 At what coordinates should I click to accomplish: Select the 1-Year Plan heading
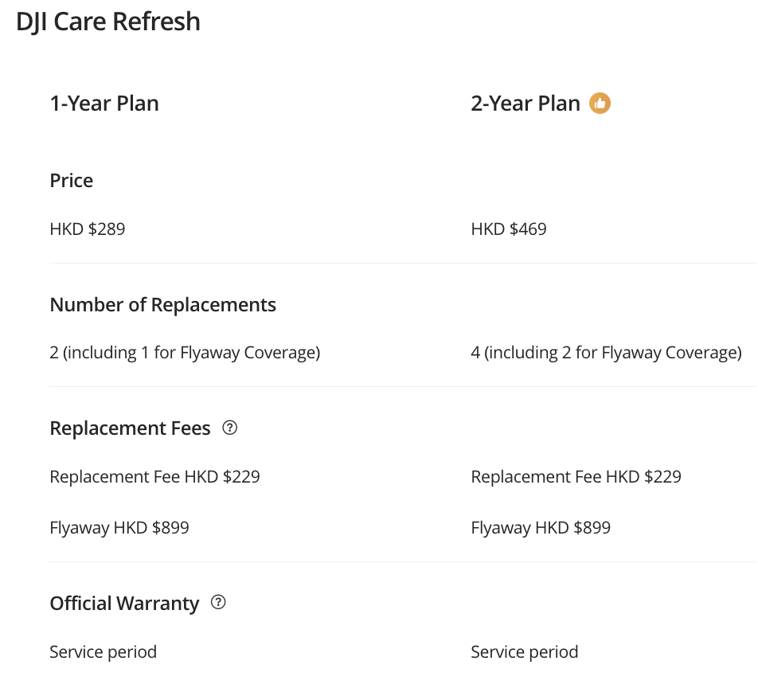tap(104, 104)
